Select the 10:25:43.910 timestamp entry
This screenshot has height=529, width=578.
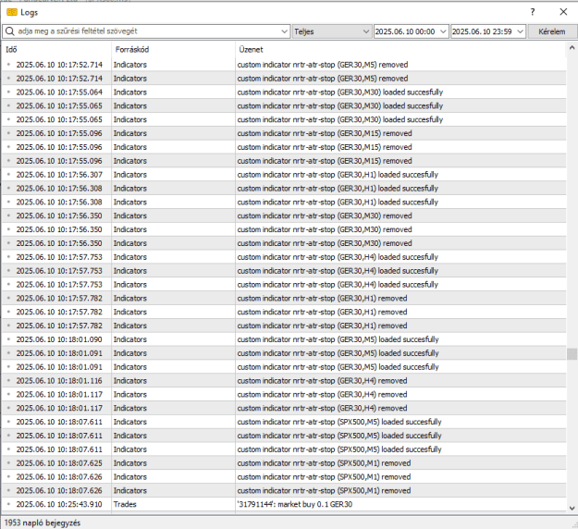[59, 504]
